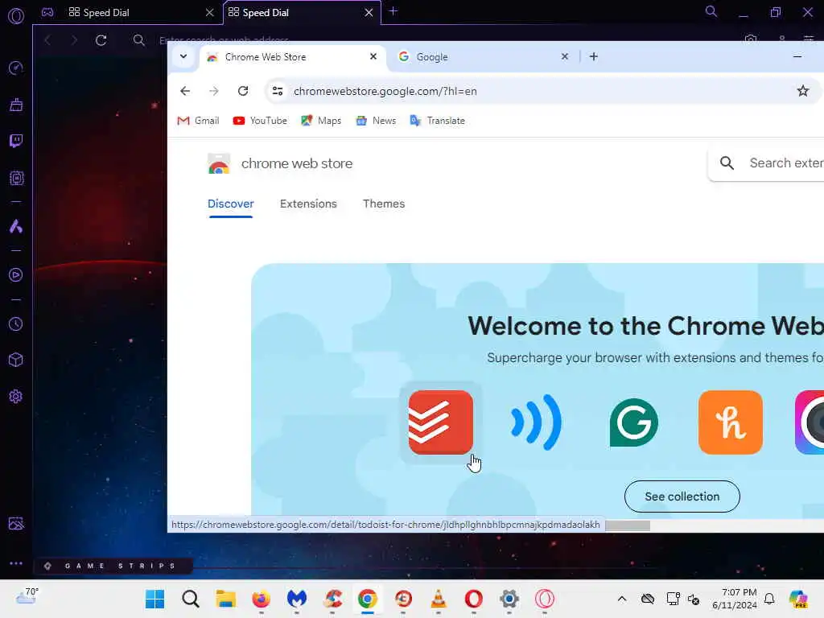Screen dimensions: 824x618
Task: Open Opera GX from taskbar
Action: [x=545, y=599]
